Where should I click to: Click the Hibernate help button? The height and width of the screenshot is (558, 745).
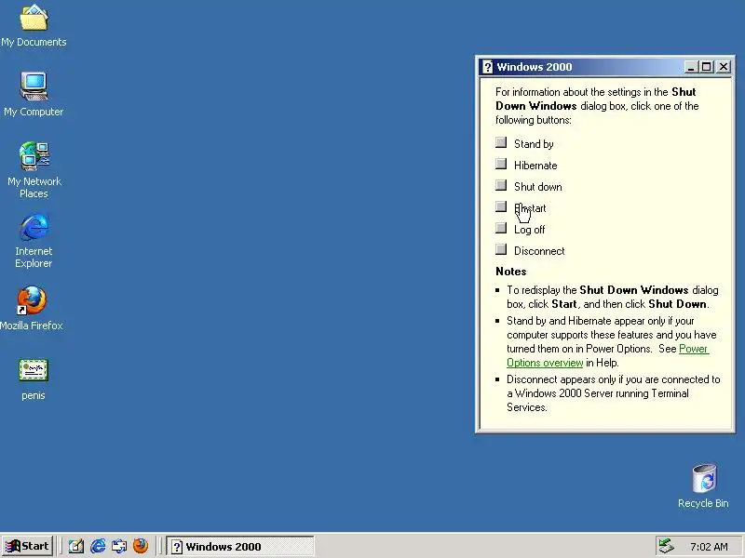pos(501,164)
